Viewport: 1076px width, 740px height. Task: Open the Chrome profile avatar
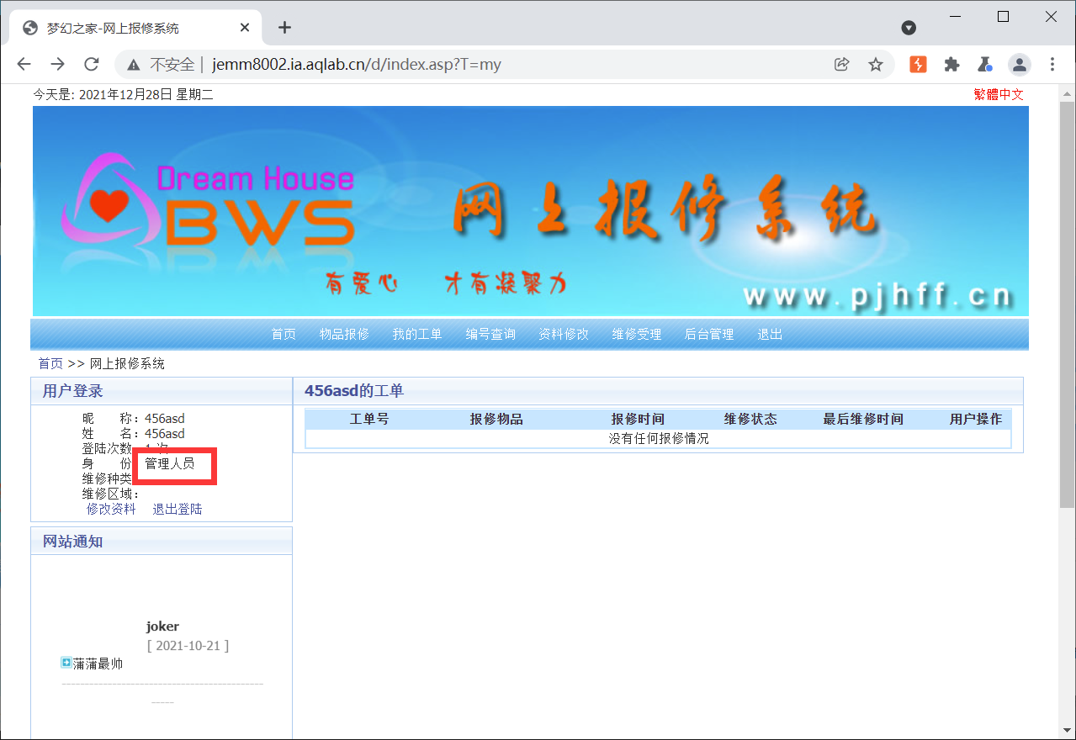point(1020,64)
